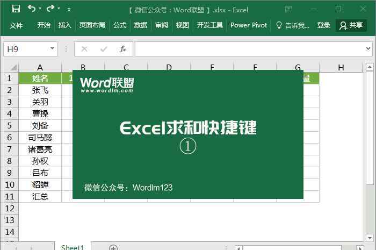Select column A header
The height and width of the screenshot is (250, 376).
tap(40, 67)
